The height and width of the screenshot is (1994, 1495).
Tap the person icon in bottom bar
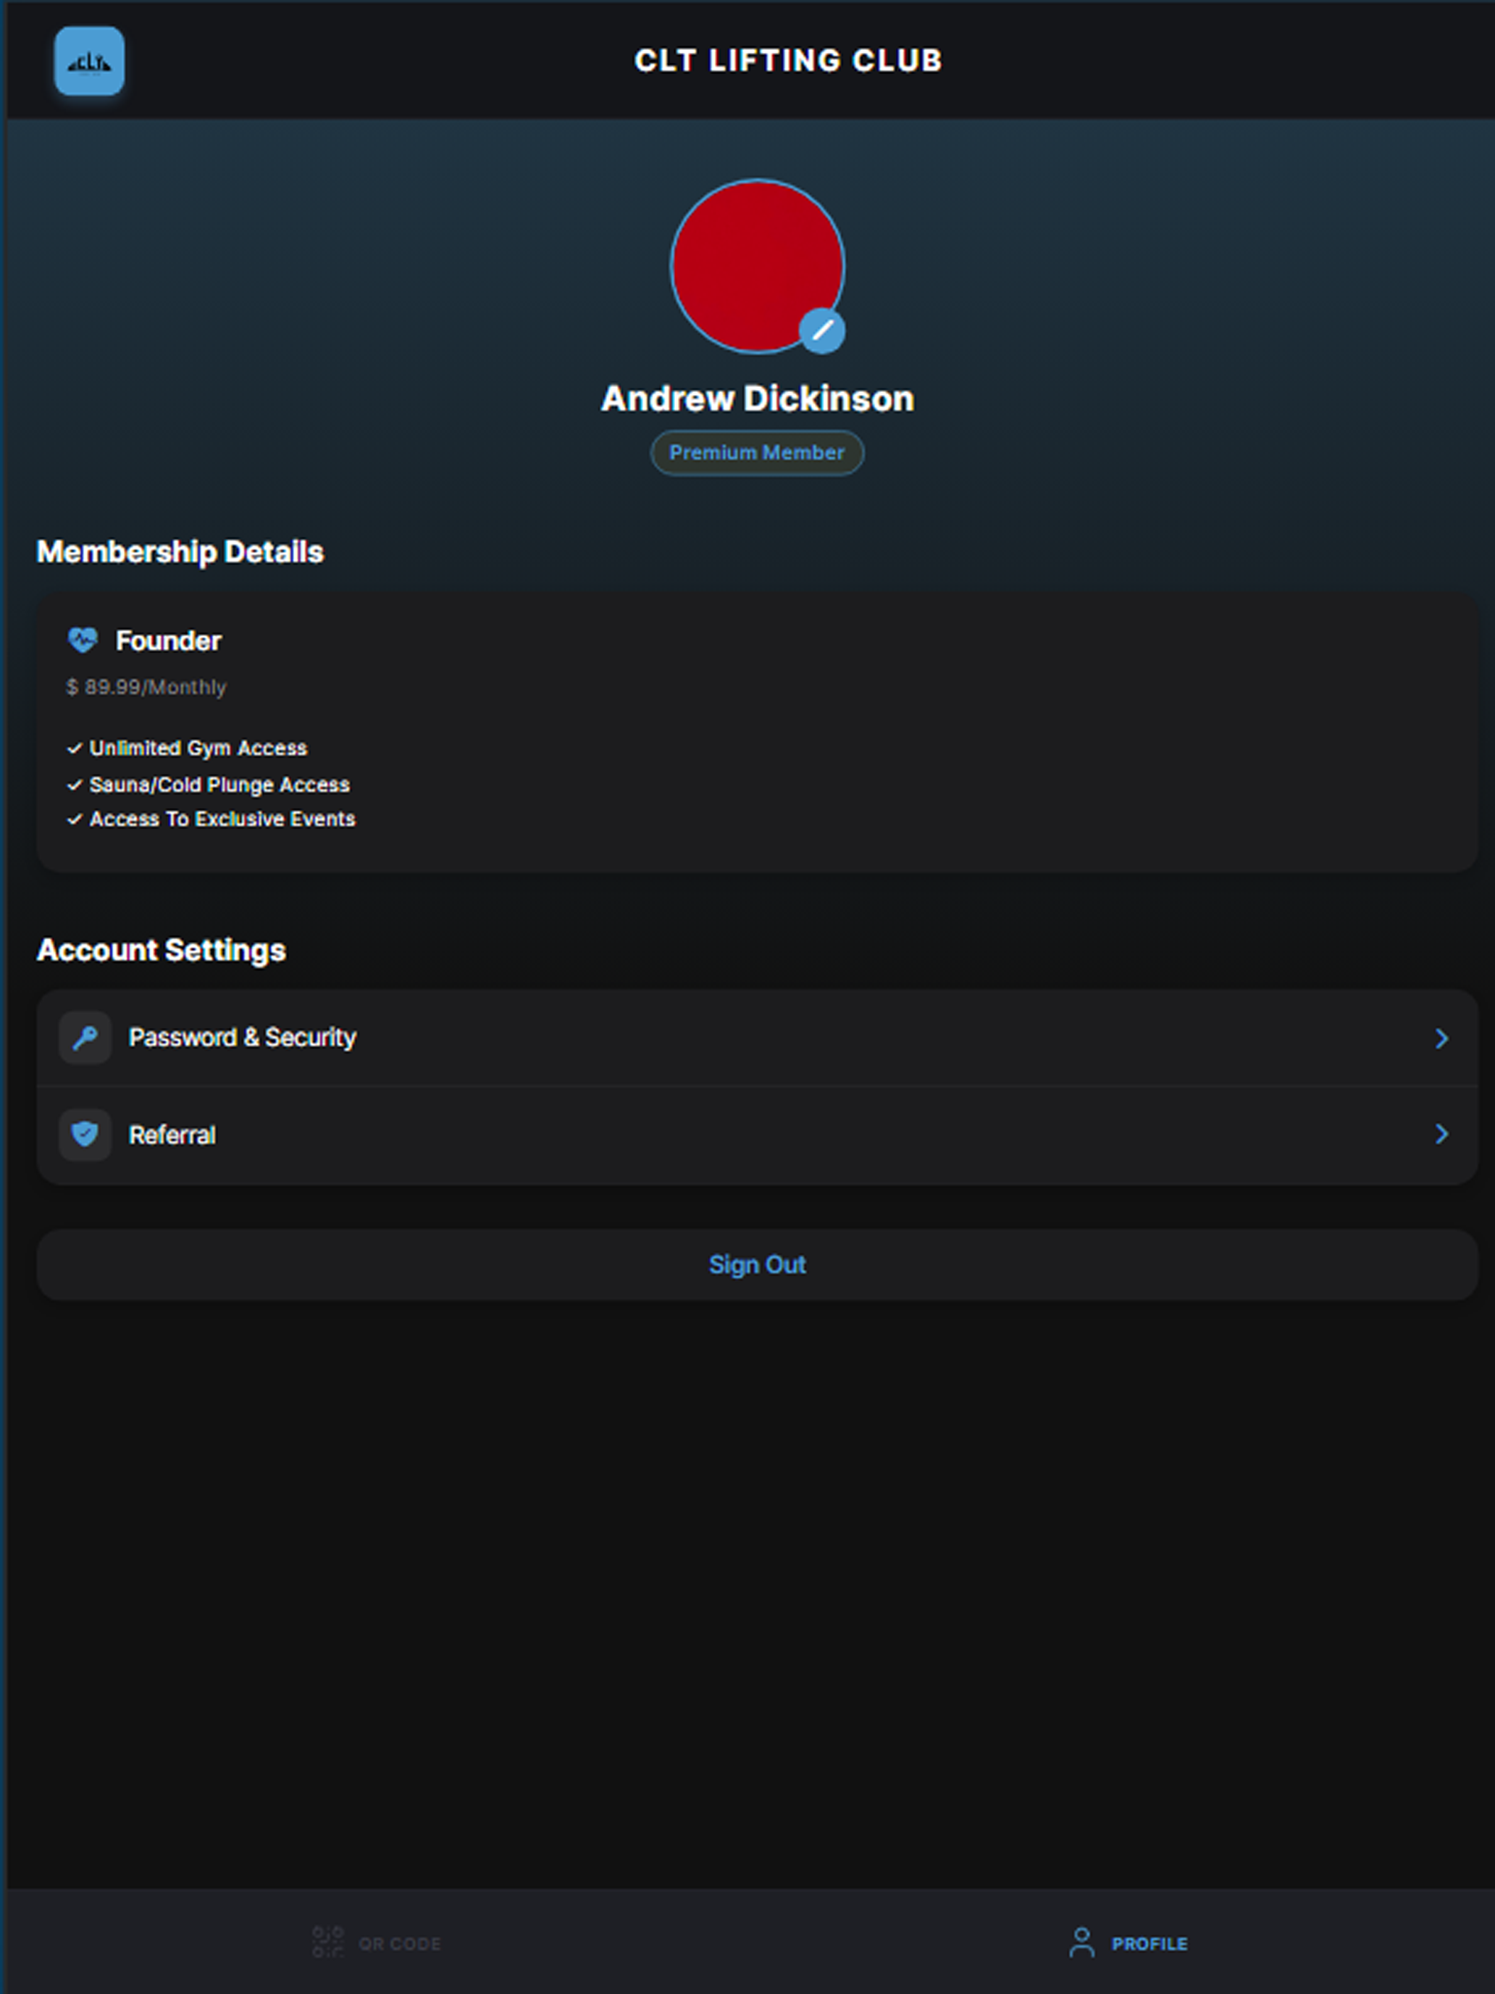click(1081, 1943)
